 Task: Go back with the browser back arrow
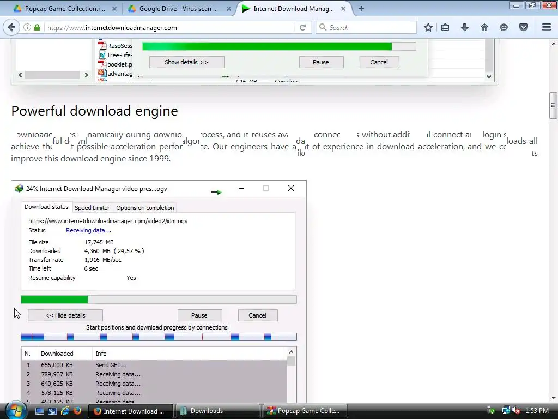[x=11, y=27]
